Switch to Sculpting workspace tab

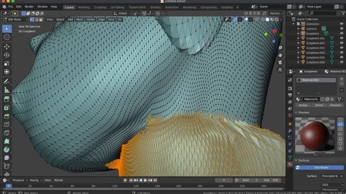pyautogui.click(x=100, y=7)
